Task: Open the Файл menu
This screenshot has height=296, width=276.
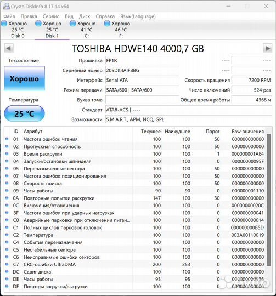Action: 9,16
